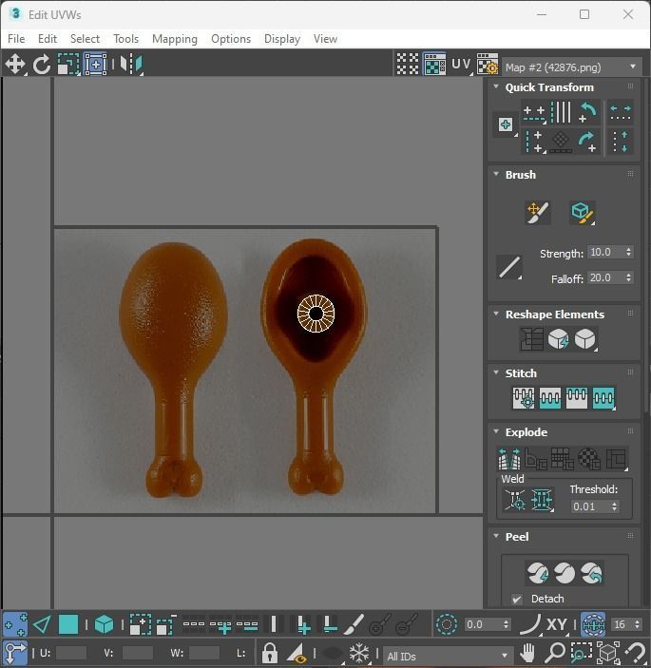Image resolution: width=651 pixels, height=668 pixels.
Task: Open the brush falloff type flyout
Action: (x=509, y=268)
